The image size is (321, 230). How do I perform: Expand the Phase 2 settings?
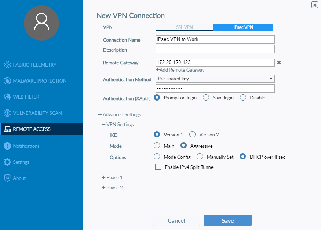(x=112, y=188)
